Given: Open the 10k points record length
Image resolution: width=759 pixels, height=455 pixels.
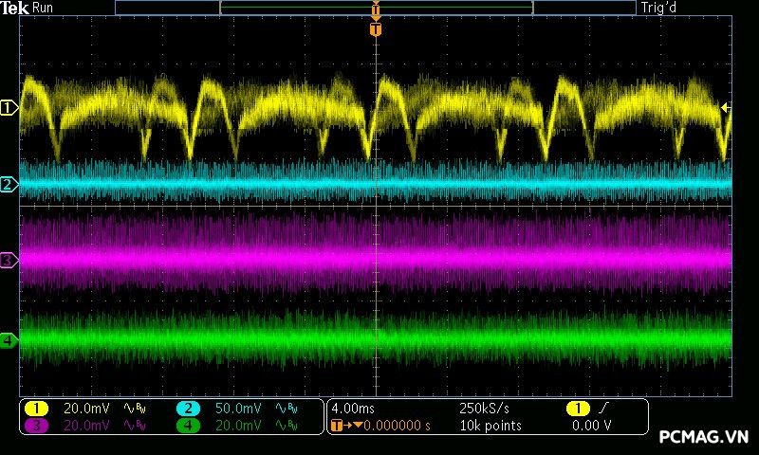Looking at the screenshot, I should (488, 426).
